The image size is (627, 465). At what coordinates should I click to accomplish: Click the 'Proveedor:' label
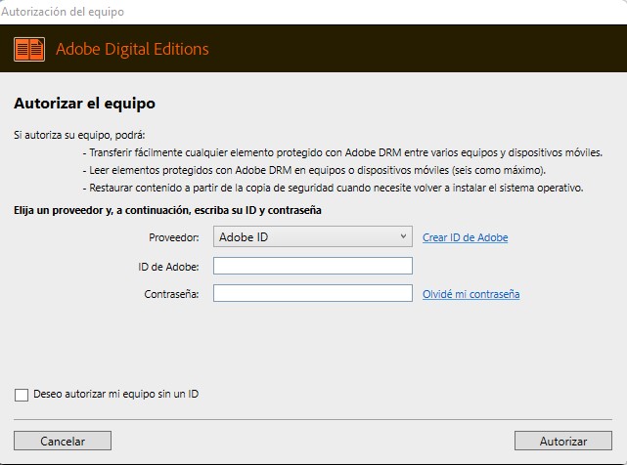coord(174,237)
